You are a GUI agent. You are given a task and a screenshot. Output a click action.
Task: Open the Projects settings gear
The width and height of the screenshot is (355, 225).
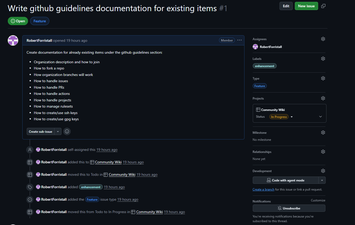(323, 98)
